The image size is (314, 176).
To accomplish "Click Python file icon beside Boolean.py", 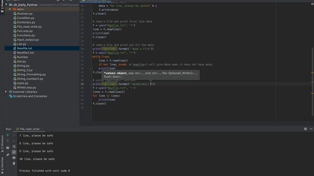I will click(x=15, y=14).
